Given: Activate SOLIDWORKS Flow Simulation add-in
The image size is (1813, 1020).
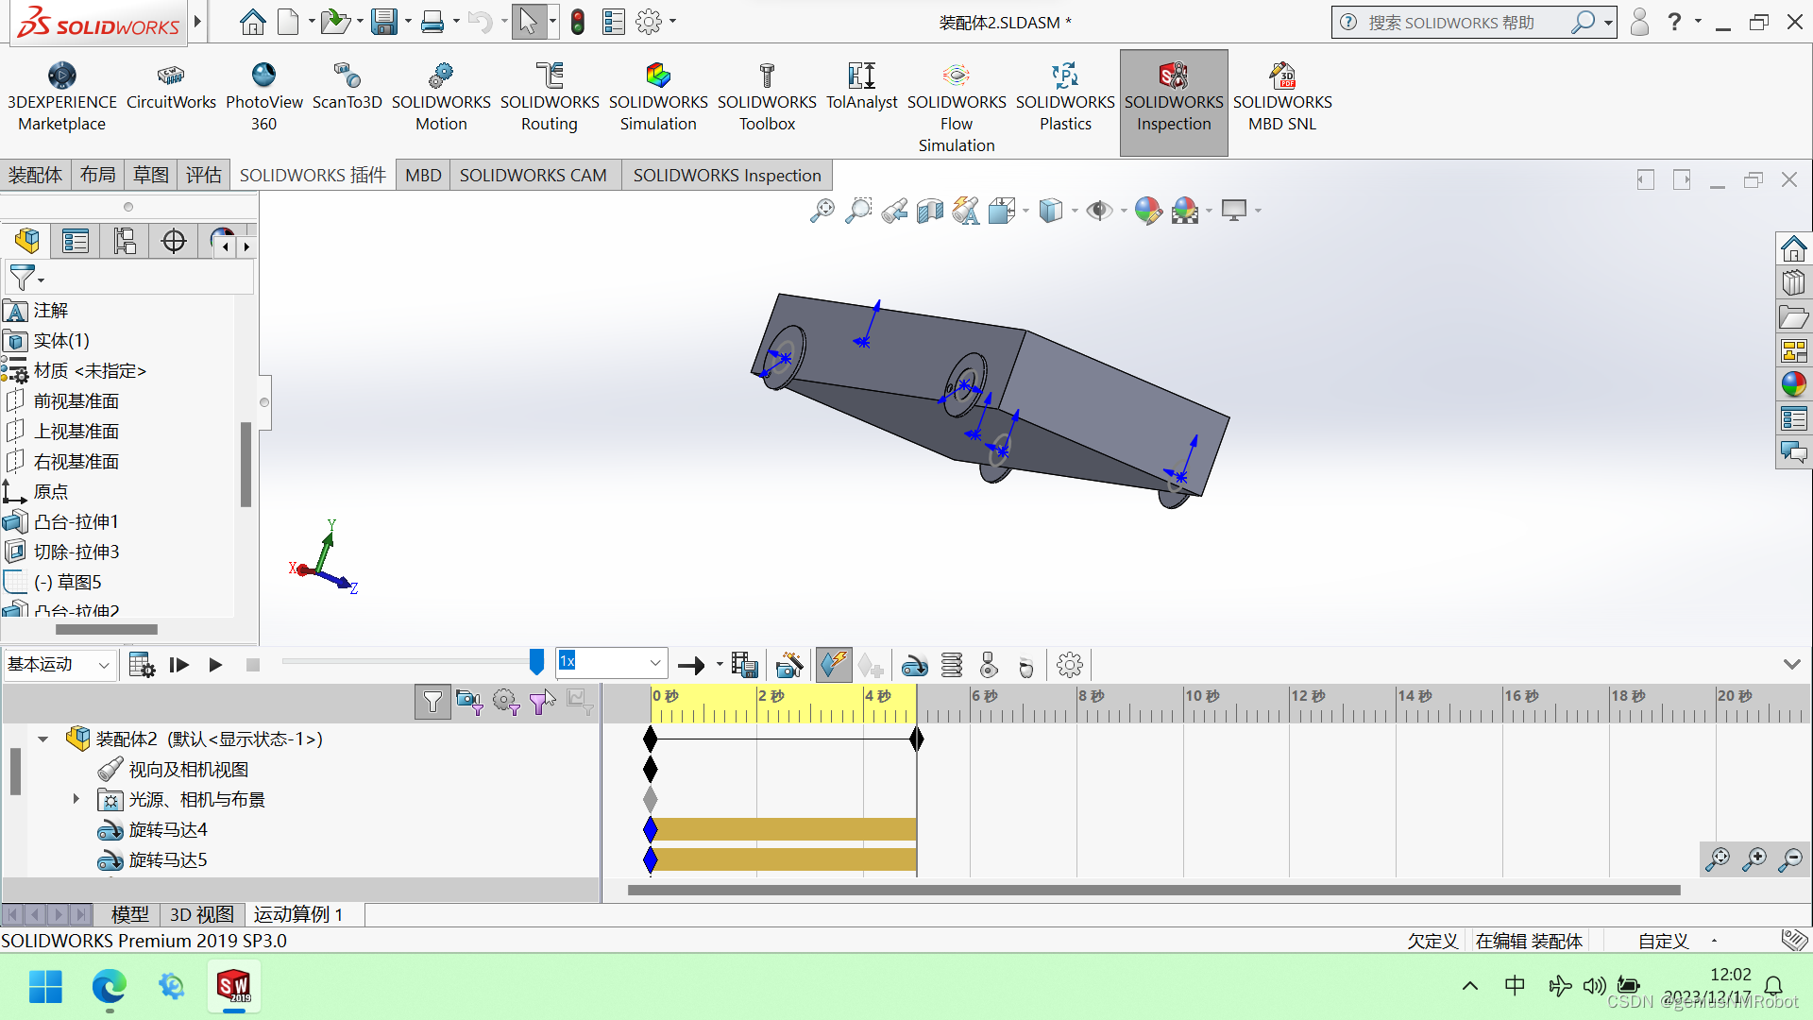Looking at the screenshot, I should point(957,108).
